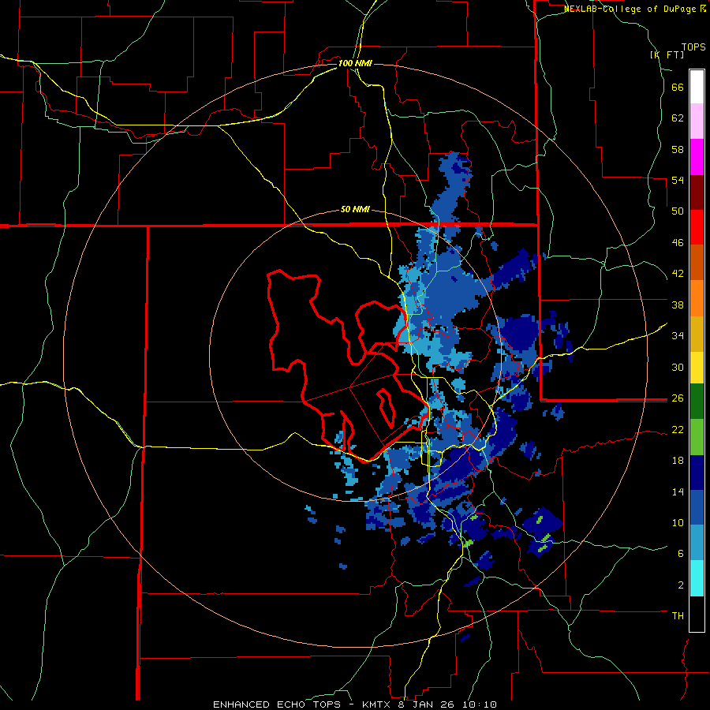Click the legend value "6"
The width and height of the screenshot is (710, 710).
click(681, 553)
